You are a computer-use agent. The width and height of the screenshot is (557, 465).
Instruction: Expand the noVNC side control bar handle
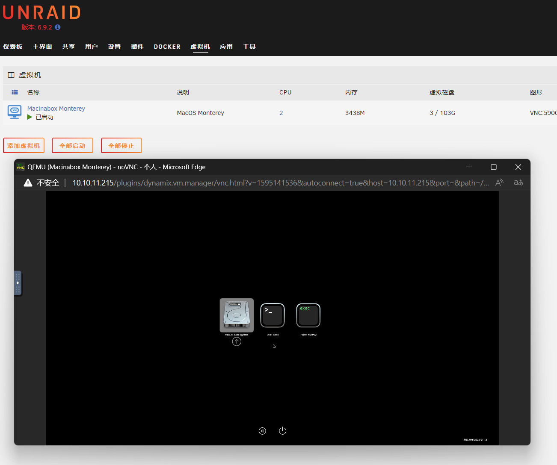[18, 283]
